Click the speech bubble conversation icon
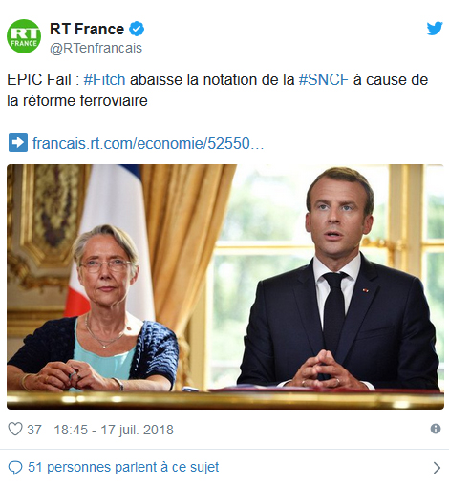Image resolution: width=449 pixels, height=485 pixels. [15, 468]
